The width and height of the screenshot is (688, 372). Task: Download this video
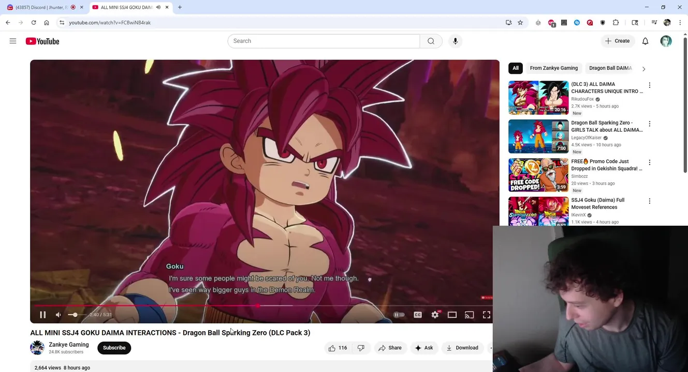462,348
